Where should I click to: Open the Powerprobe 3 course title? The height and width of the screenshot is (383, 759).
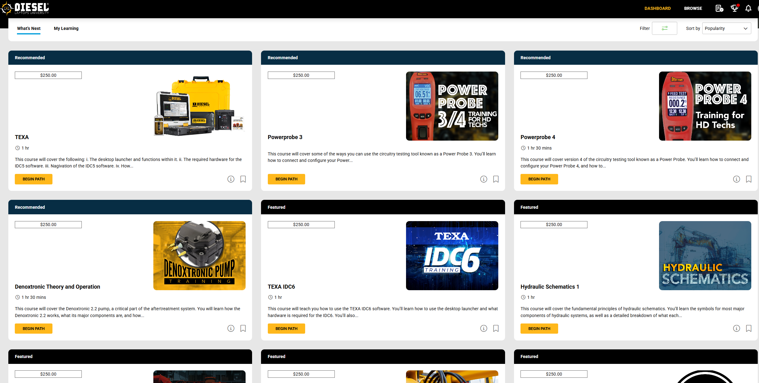(x=285, y=137)
